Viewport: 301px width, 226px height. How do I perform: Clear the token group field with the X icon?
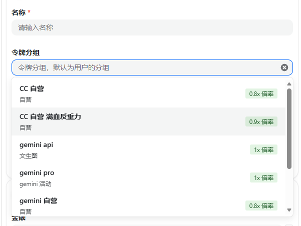click(x=284, y=67)
